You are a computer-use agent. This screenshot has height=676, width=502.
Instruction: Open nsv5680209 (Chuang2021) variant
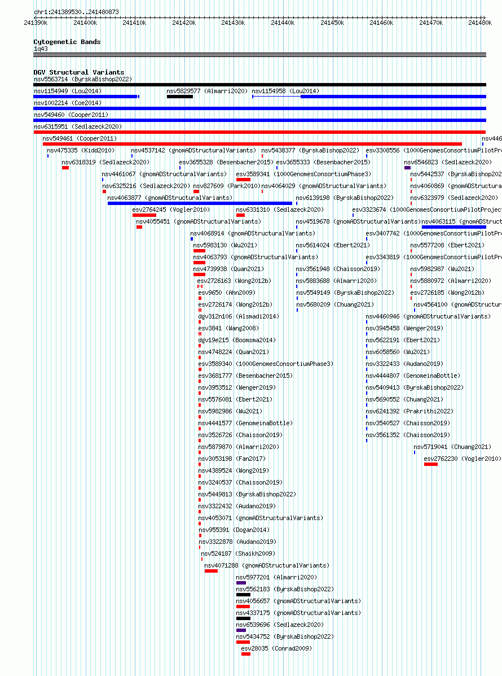334,304
